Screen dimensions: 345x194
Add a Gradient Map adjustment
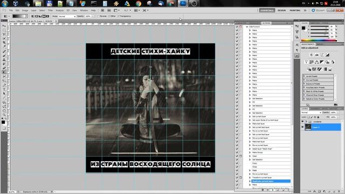coord(325,70)
